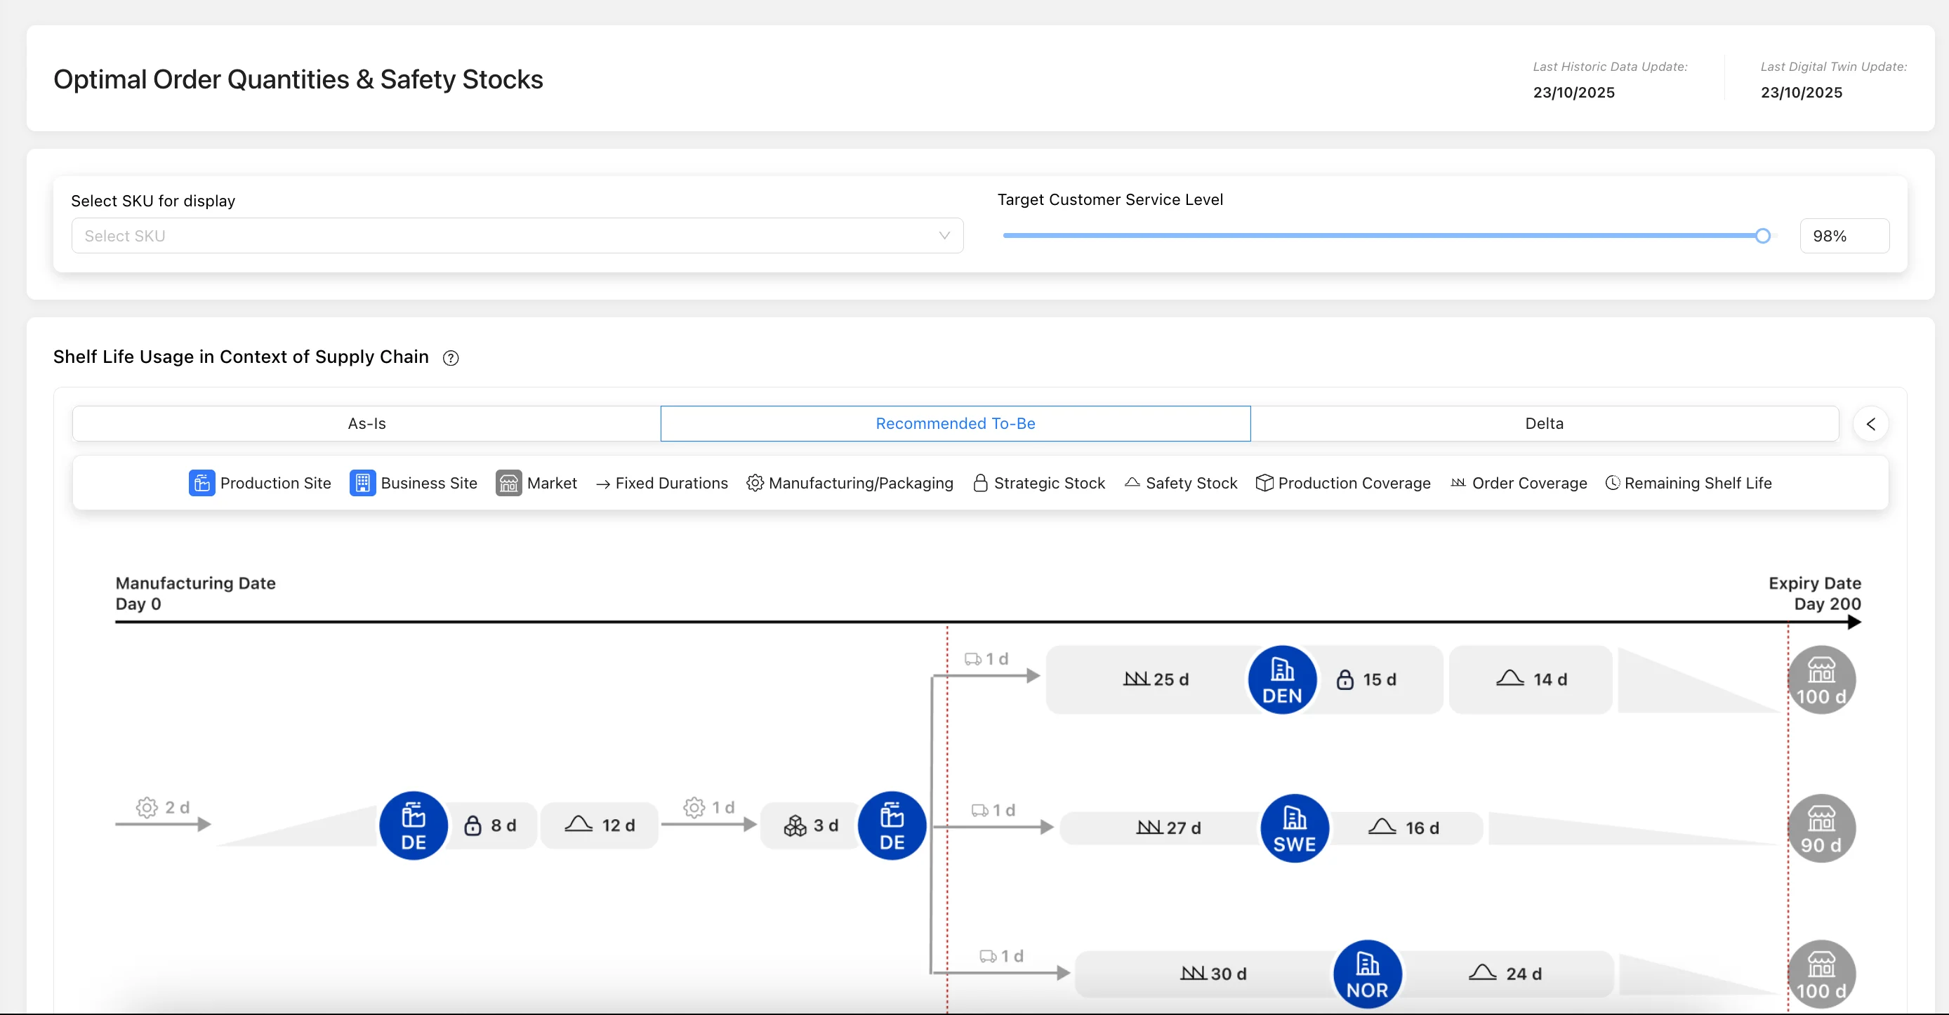Select the Production Site legend icon
The width and height of the screenshot is (1949, 1015).
click(x=201, y=482)
